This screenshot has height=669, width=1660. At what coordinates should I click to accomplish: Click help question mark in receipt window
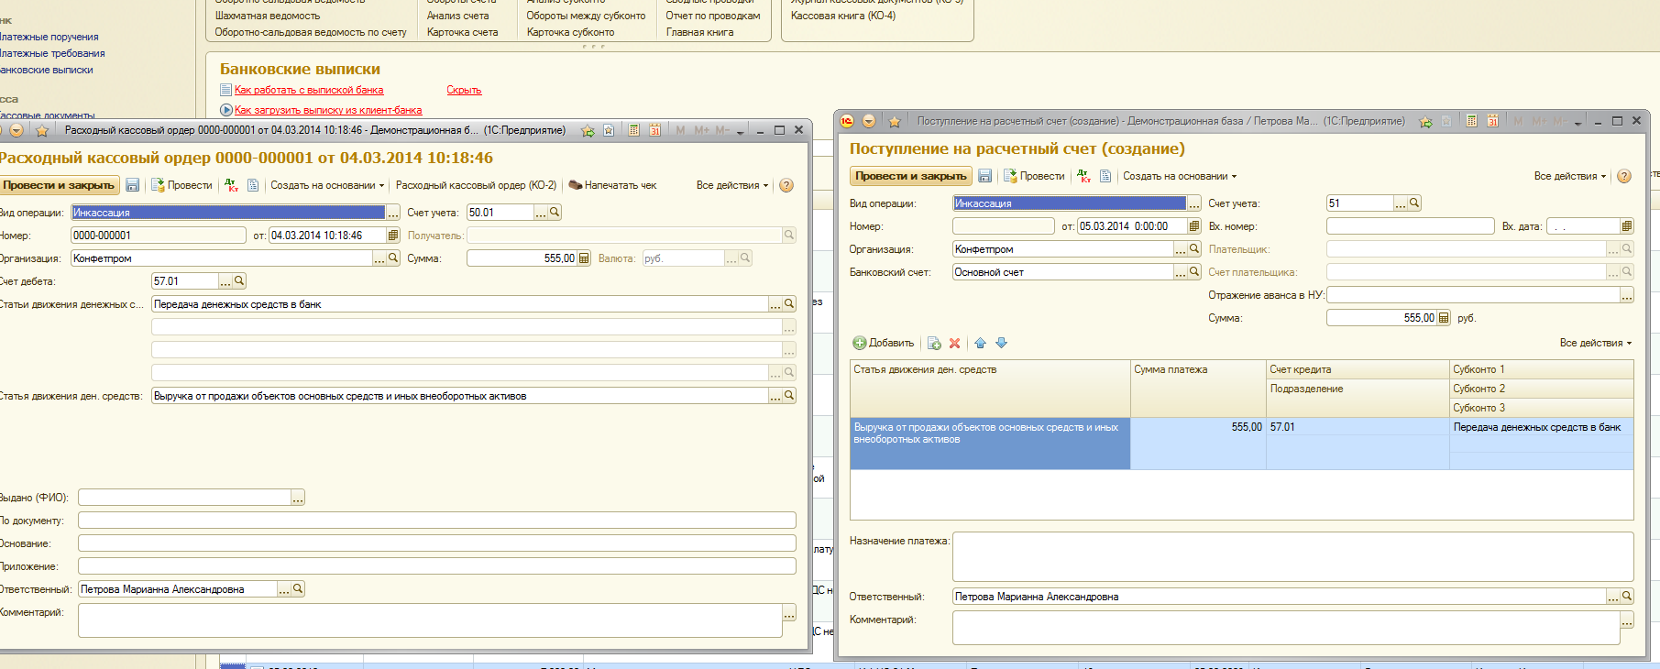coord(1624,176)
